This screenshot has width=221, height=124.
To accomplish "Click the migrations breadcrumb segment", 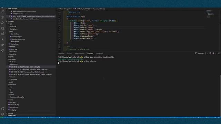I will (69, 9).
